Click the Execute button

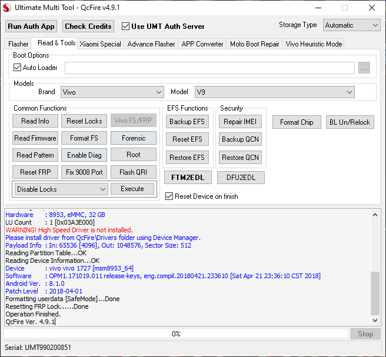click(x=132, y=189)
